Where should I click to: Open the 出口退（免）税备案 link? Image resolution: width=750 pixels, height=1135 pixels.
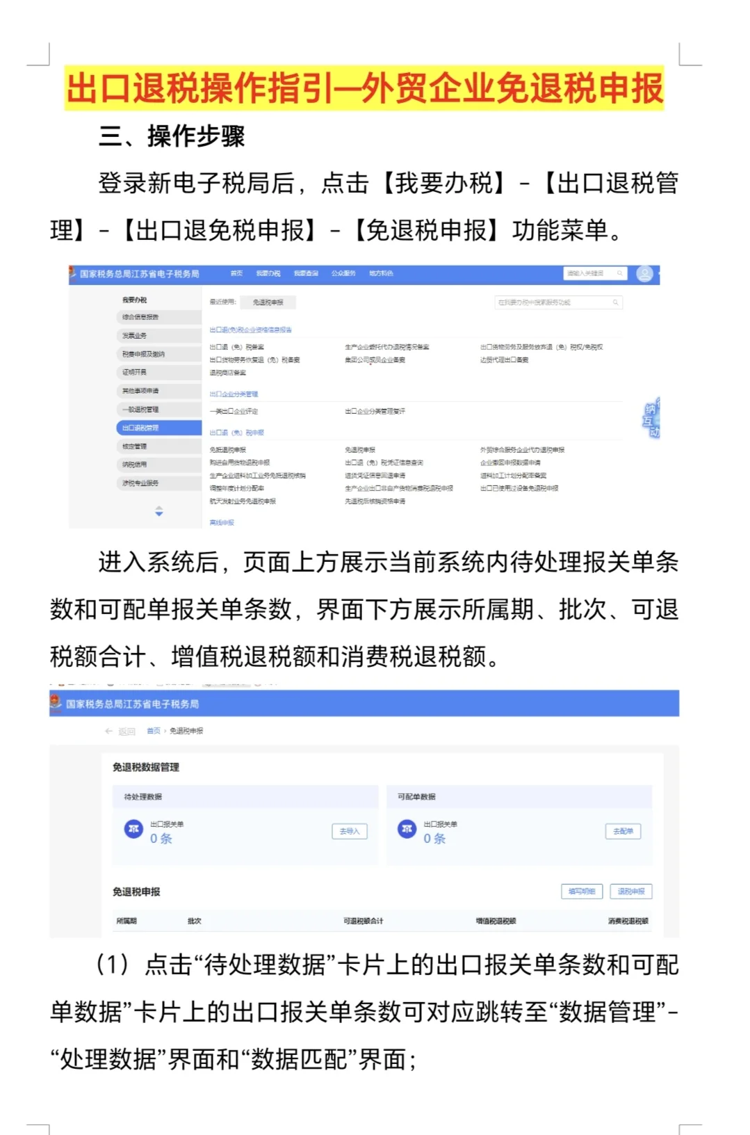(x=237, y=347)
